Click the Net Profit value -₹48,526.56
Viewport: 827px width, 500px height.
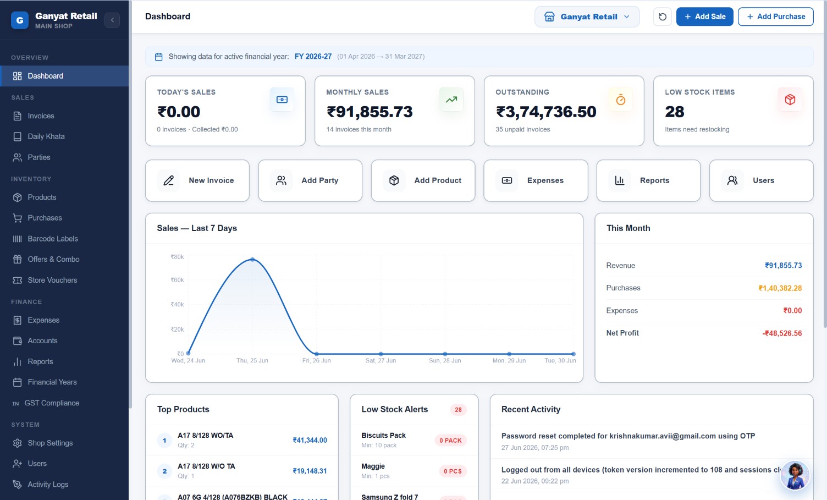tap(782, 333)
